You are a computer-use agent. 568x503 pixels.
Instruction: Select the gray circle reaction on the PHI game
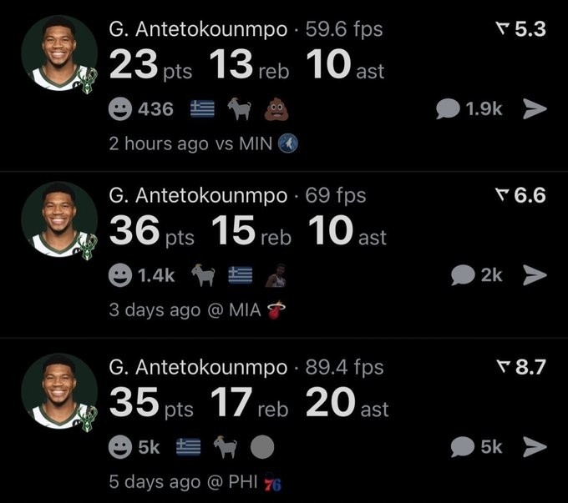pyautogui.click(x=262, y=447)
